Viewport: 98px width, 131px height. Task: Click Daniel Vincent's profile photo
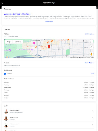6,111
